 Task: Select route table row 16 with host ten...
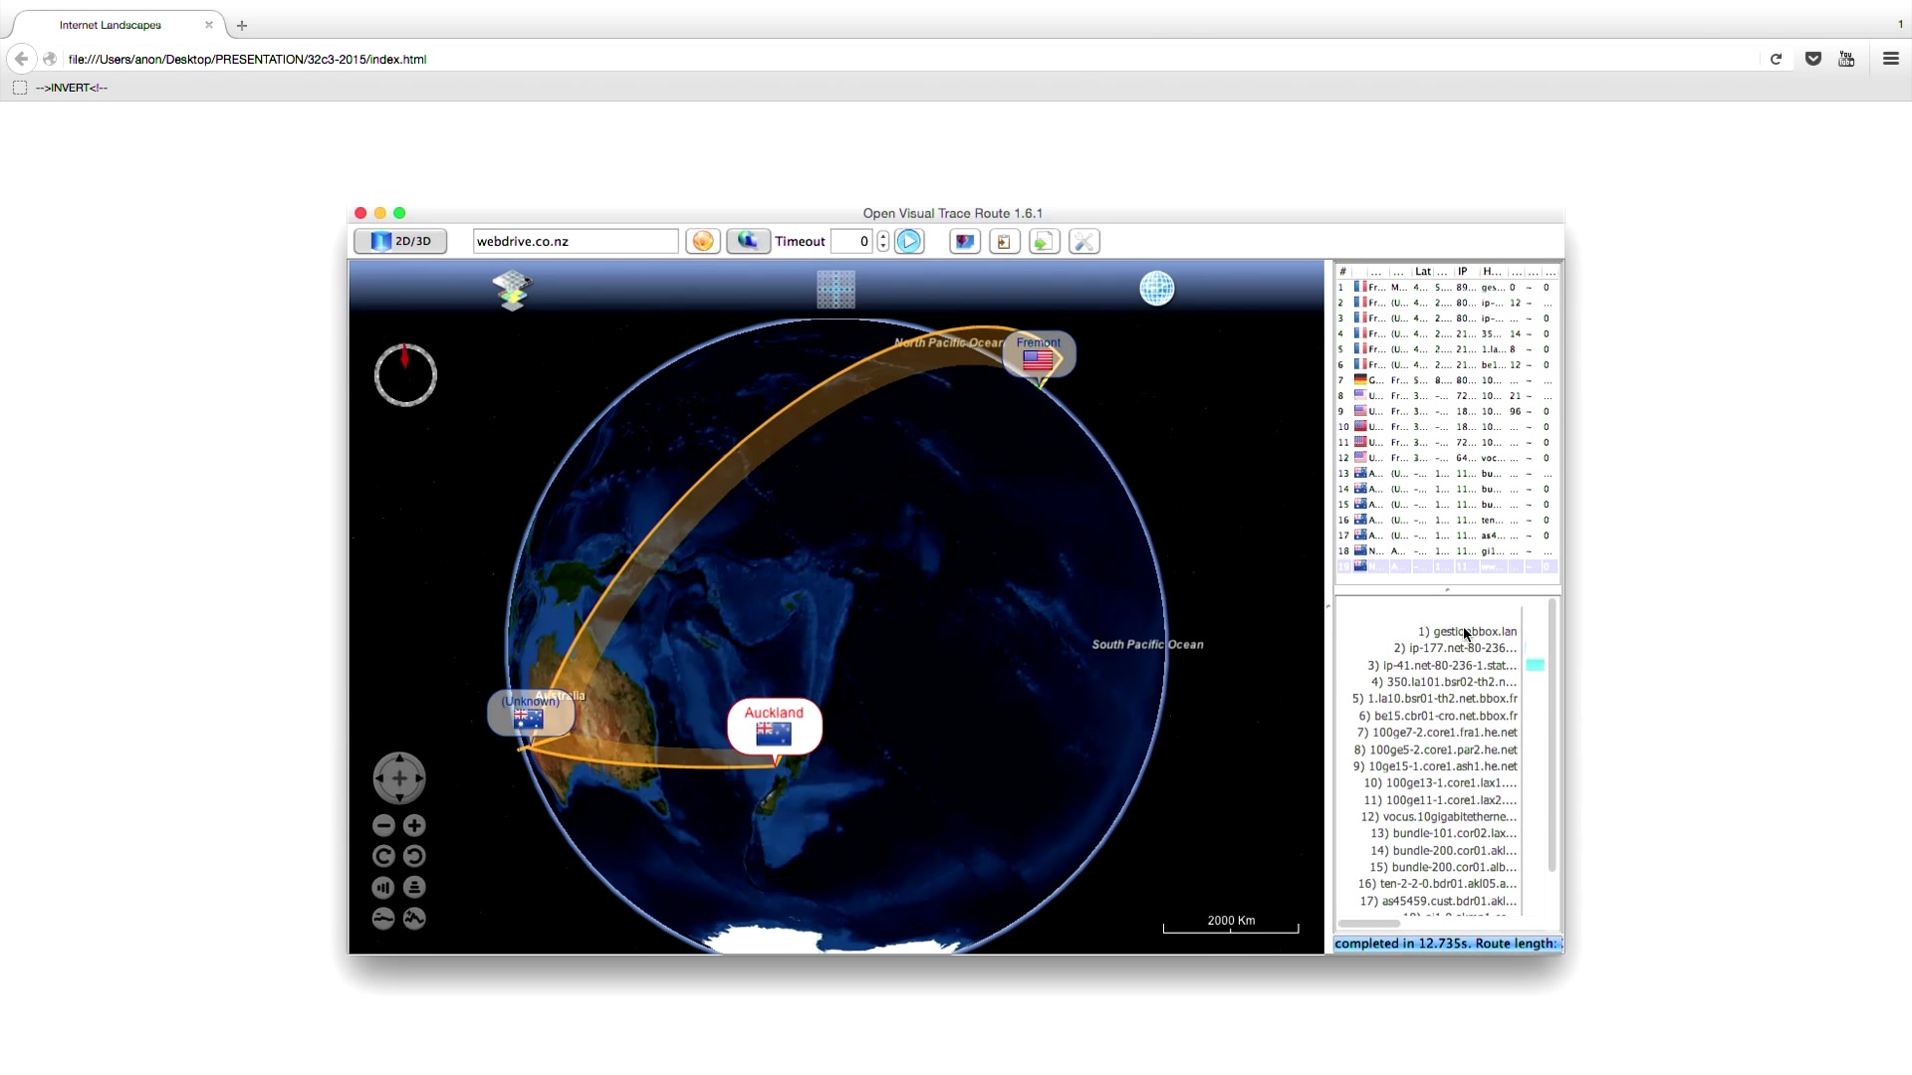pos(1447,520)
